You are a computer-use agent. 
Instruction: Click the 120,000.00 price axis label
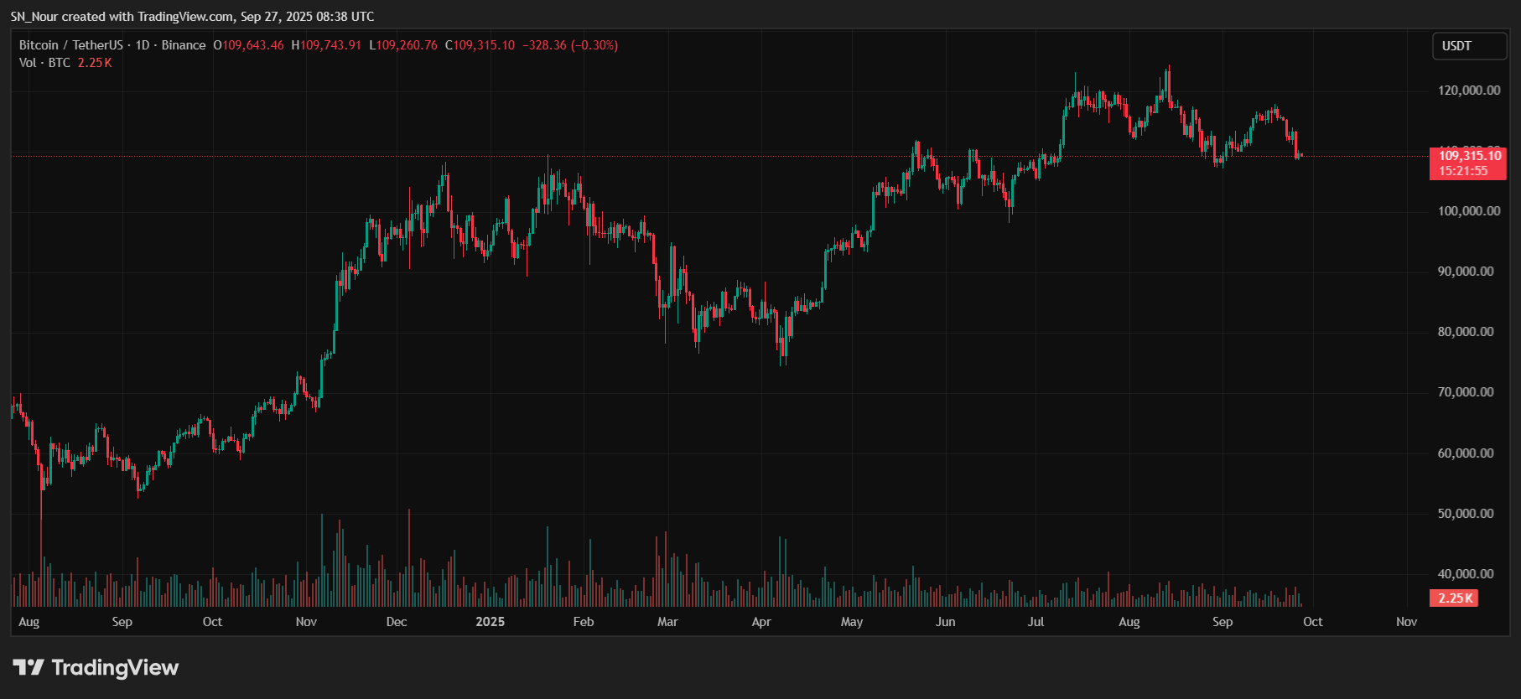point(1469,91)
